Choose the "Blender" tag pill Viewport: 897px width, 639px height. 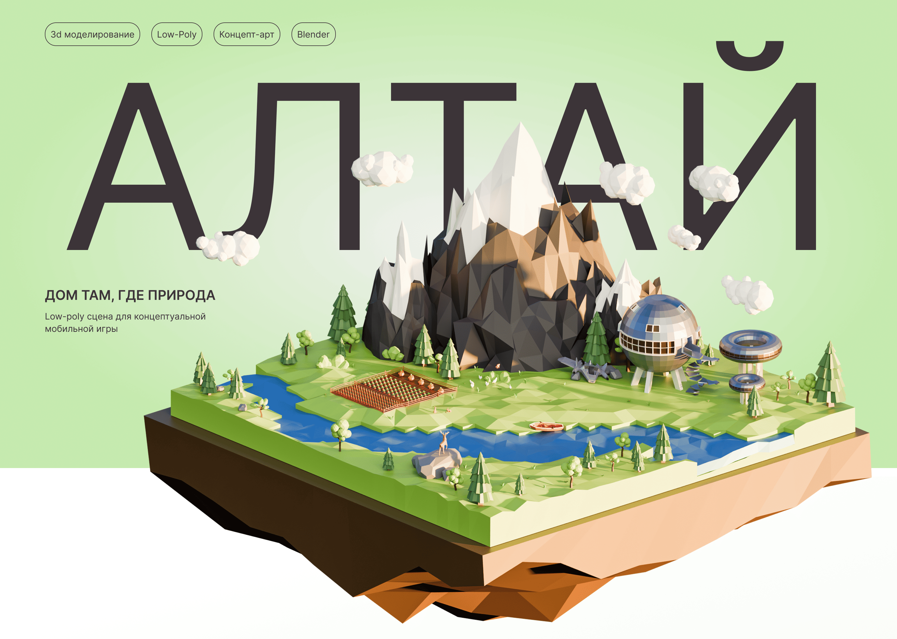point(313,34)
